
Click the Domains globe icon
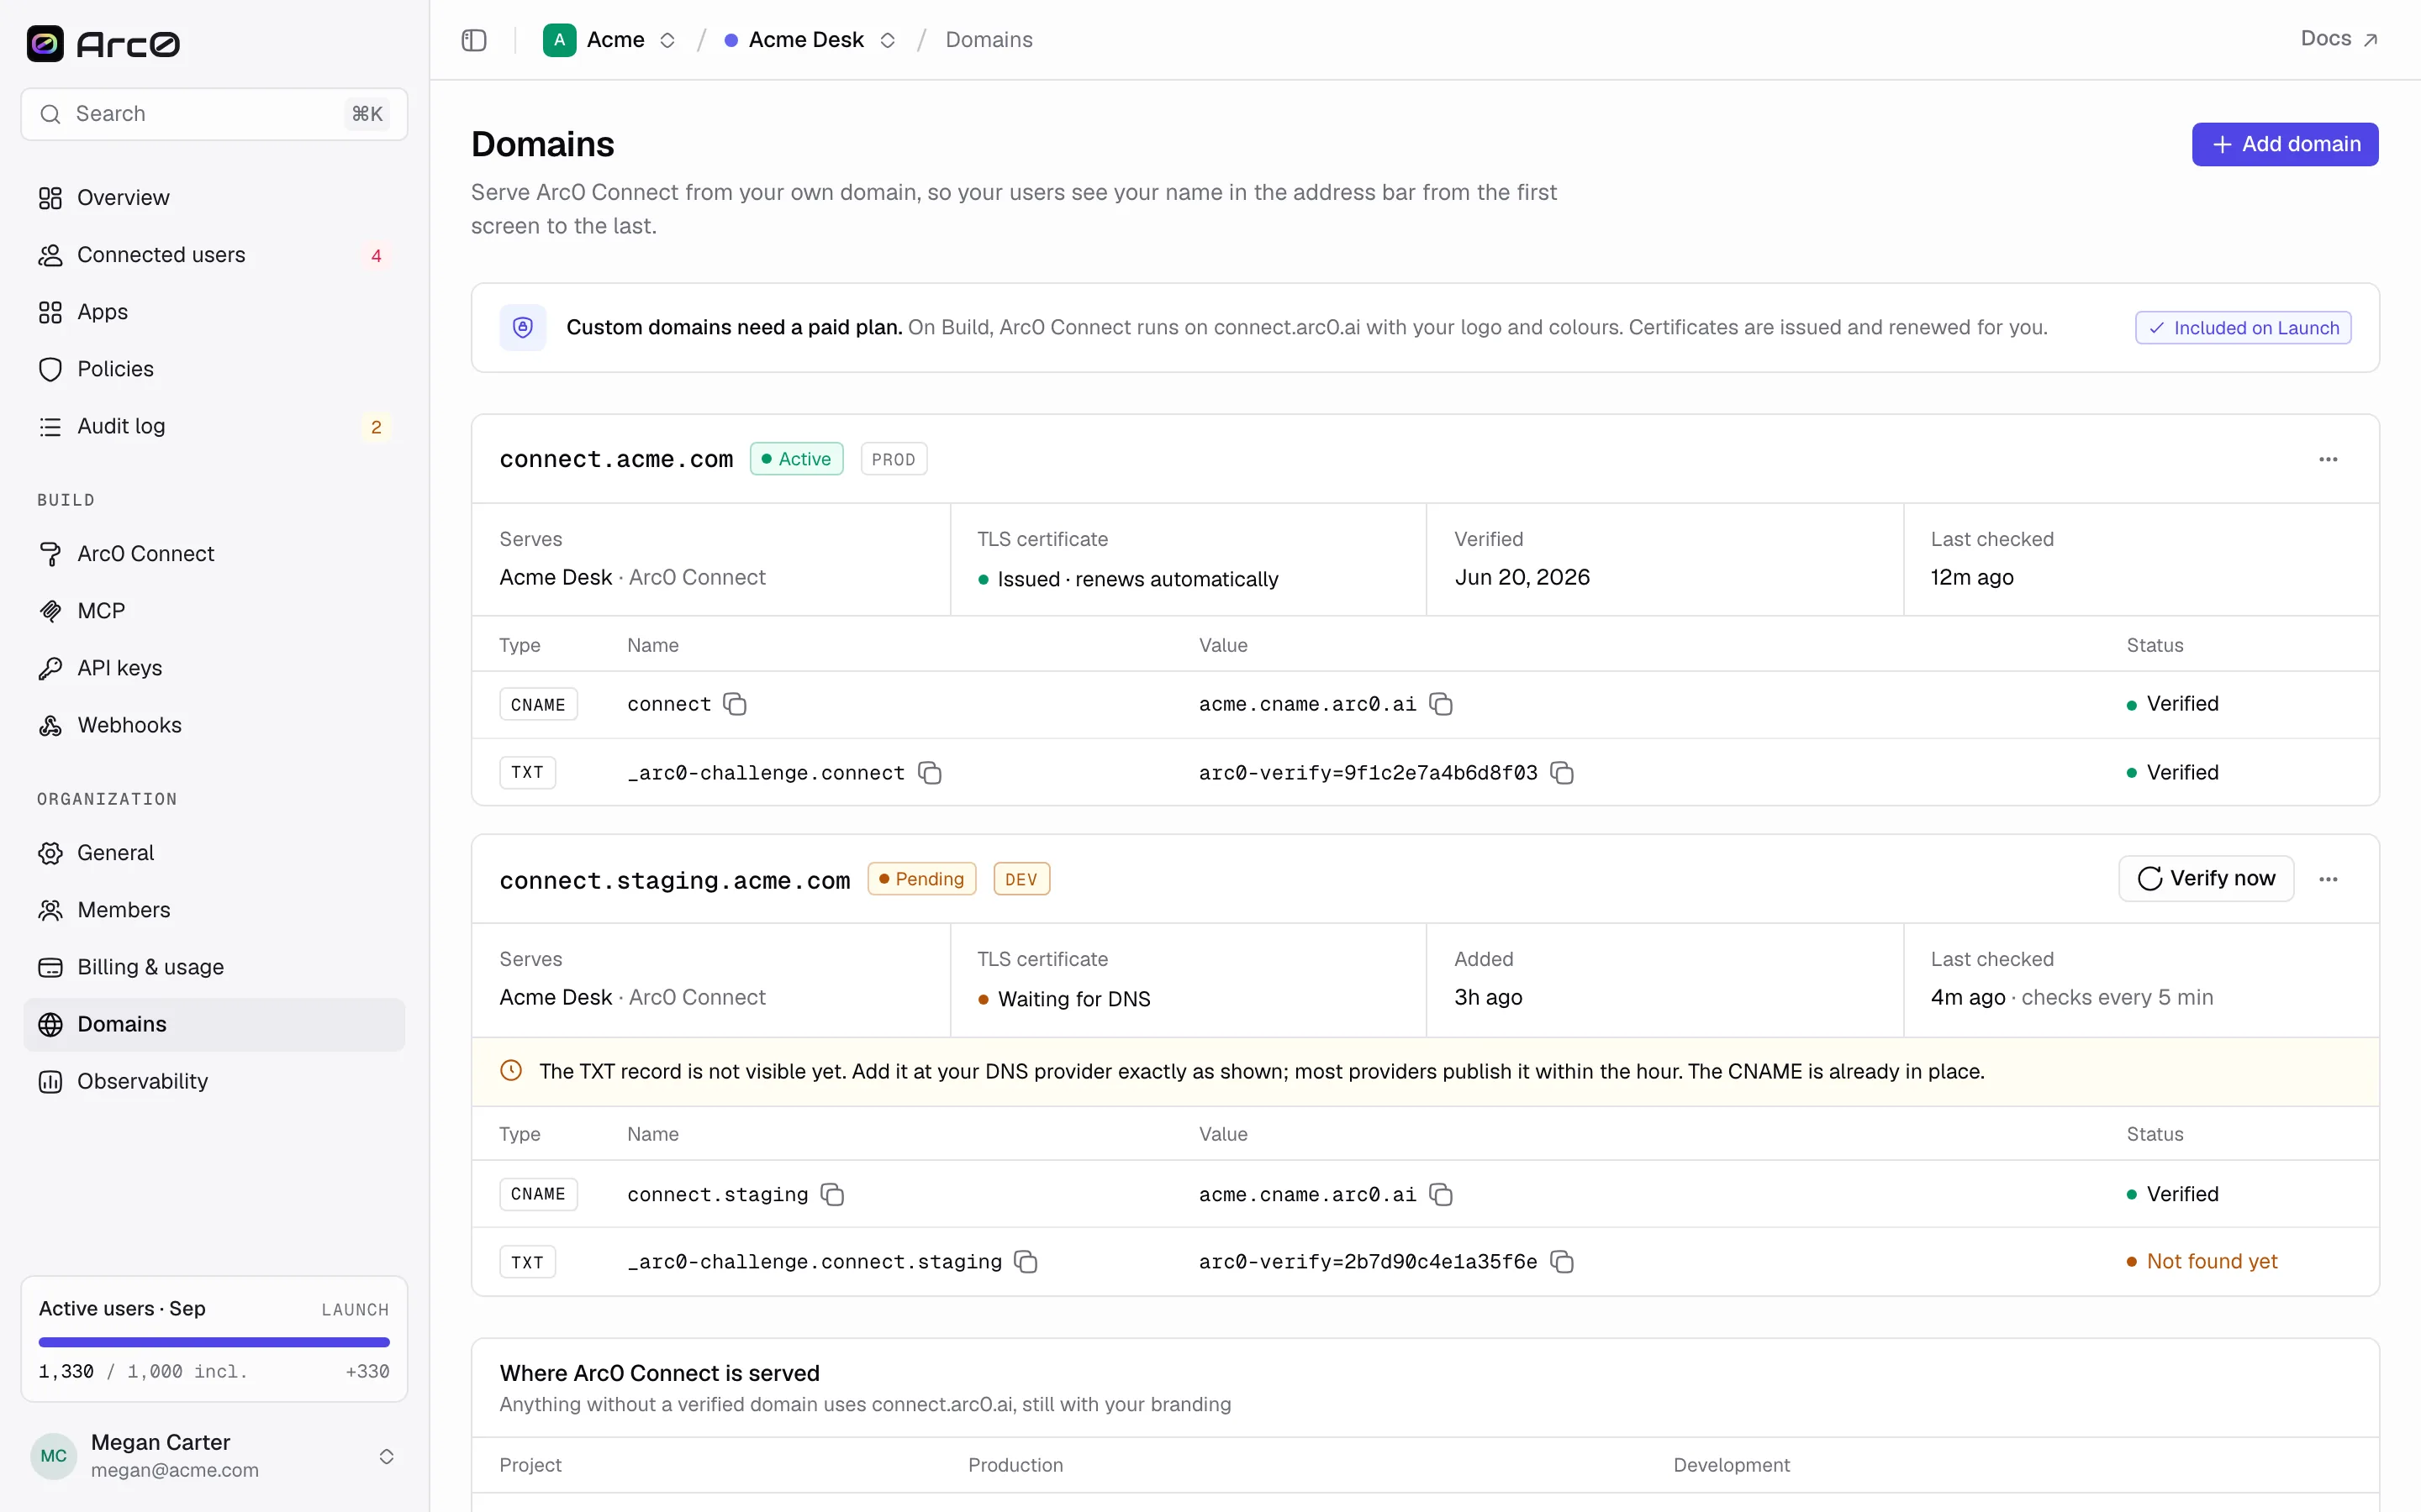pos(50,1024)
